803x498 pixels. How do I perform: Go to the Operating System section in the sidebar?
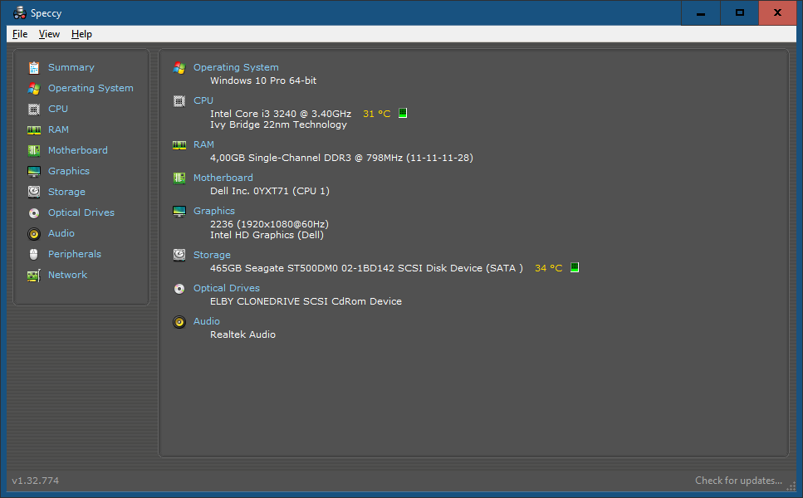coord(91,88)
